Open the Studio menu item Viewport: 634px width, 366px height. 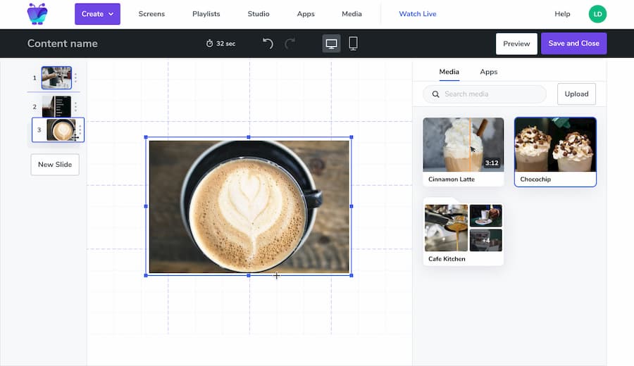click(259, 14)
